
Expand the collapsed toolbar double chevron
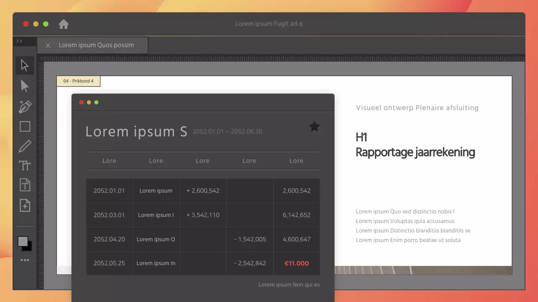coord(19,41)
